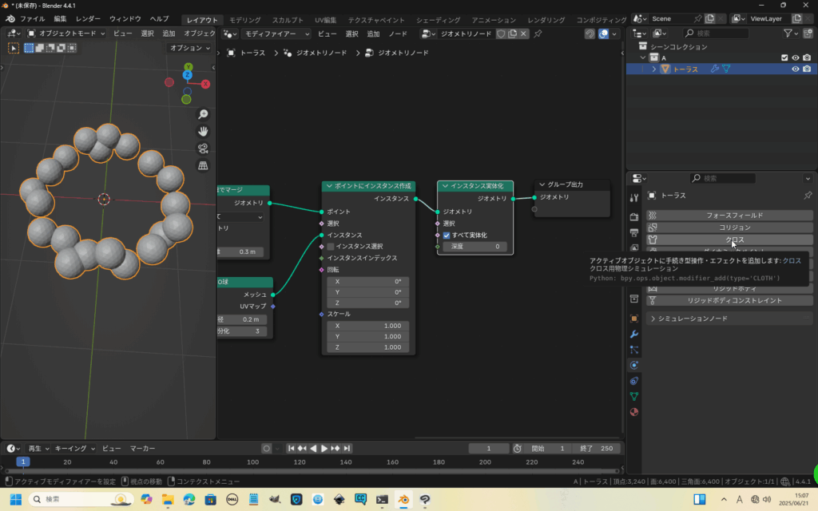Click the Blender logo menu icon
Image resolution: width=818 pixels, height=511 pixels.
point(10,19)
